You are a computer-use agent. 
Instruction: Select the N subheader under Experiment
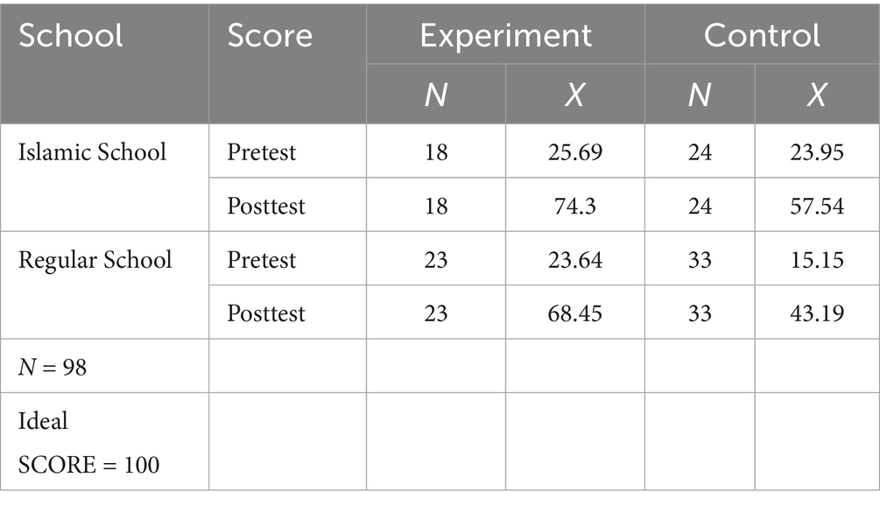tap(436, 95)
